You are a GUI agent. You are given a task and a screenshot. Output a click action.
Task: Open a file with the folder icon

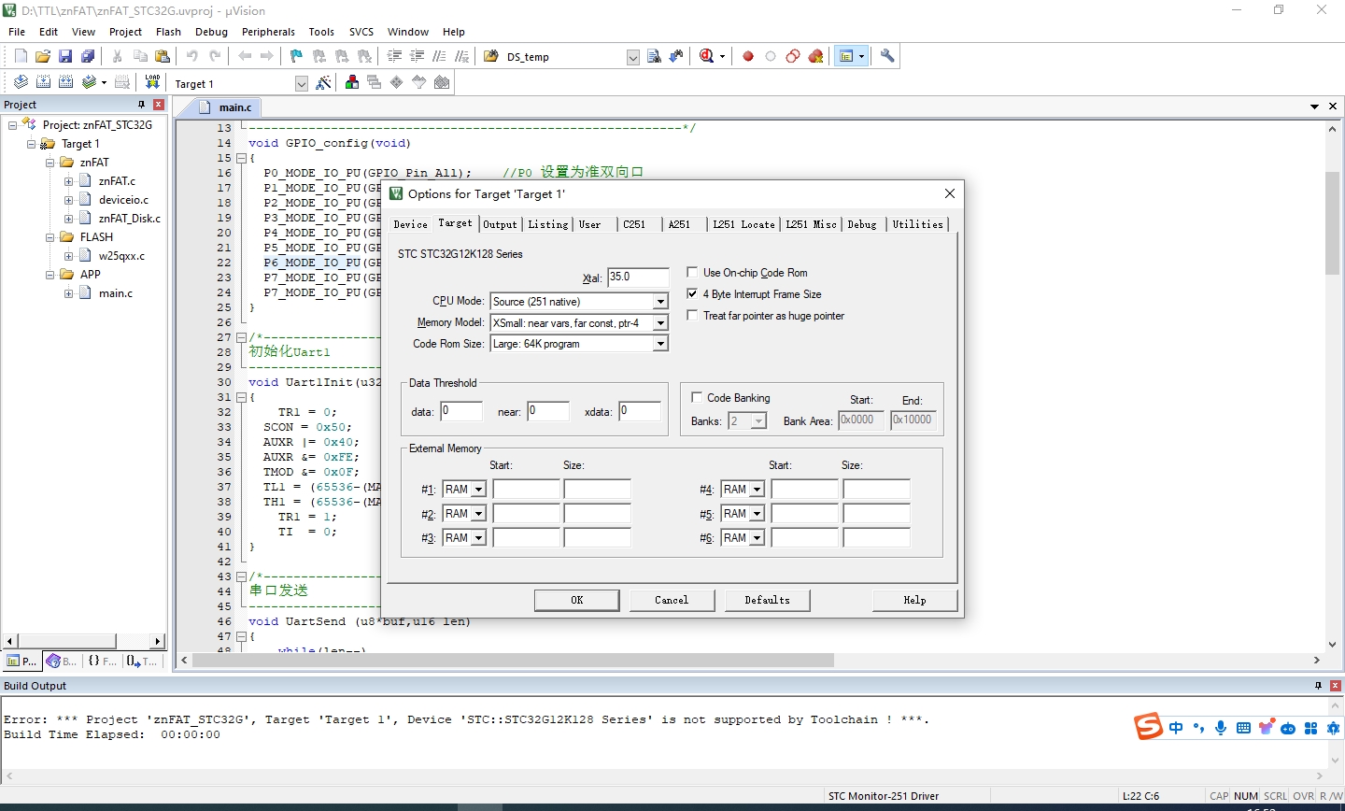(43, 56)
